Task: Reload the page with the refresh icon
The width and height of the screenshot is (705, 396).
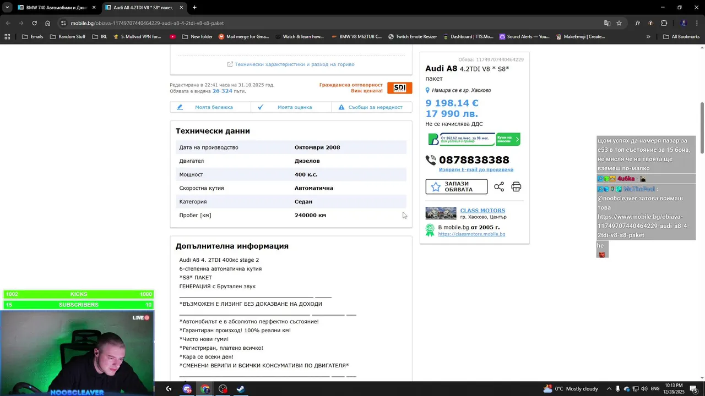Action: pos(34,23)
